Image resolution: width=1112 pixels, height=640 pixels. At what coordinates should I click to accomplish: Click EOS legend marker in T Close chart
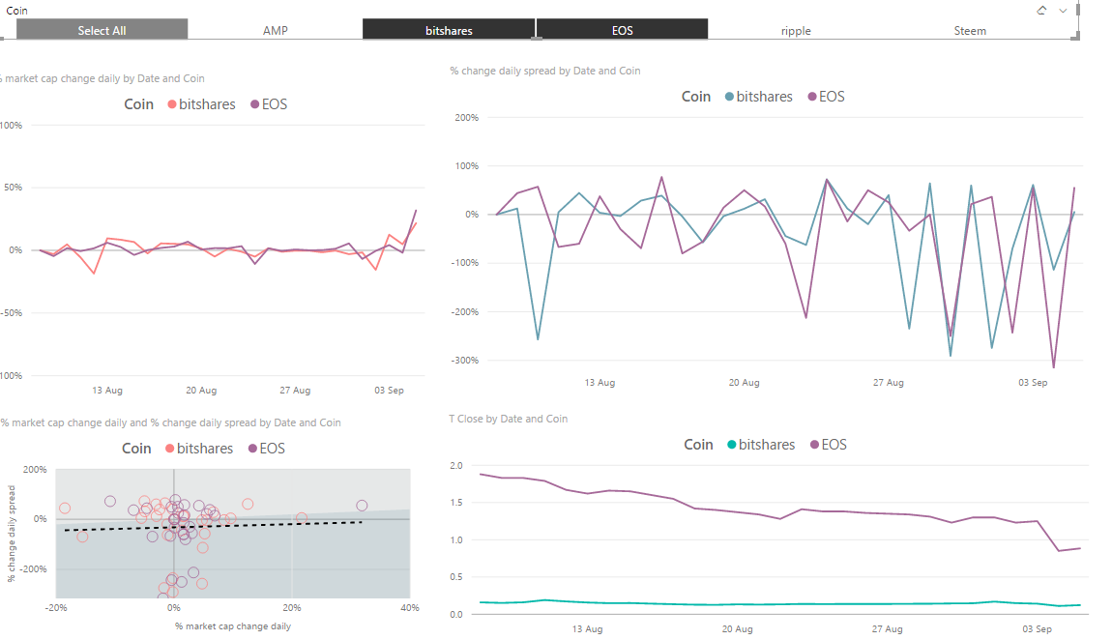pyautogui.click(x=813, y=445)
